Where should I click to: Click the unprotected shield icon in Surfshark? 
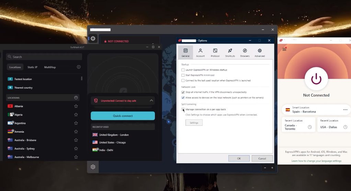(96, 101)
